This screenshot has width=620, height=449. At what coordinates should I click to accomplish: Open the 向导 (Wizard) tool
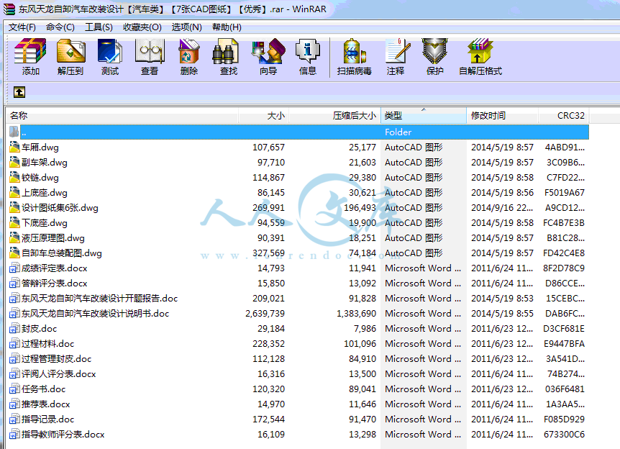[268, 51]
